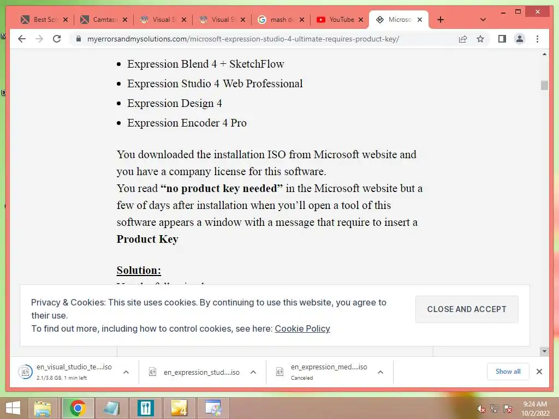
Task: Expand options for en_expression_stud iso download
Action: 253,372
